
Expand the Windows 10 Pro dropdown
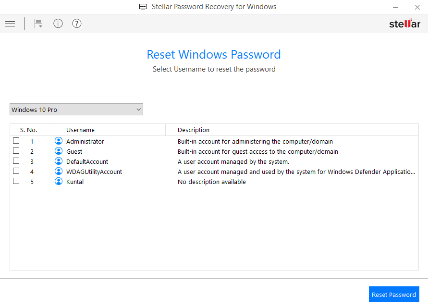coord(76,110)
